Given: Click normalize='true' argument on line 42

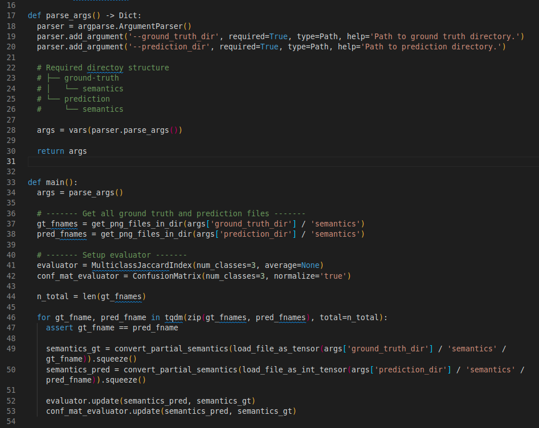Looking at the screenshot, I should point(310,276).
